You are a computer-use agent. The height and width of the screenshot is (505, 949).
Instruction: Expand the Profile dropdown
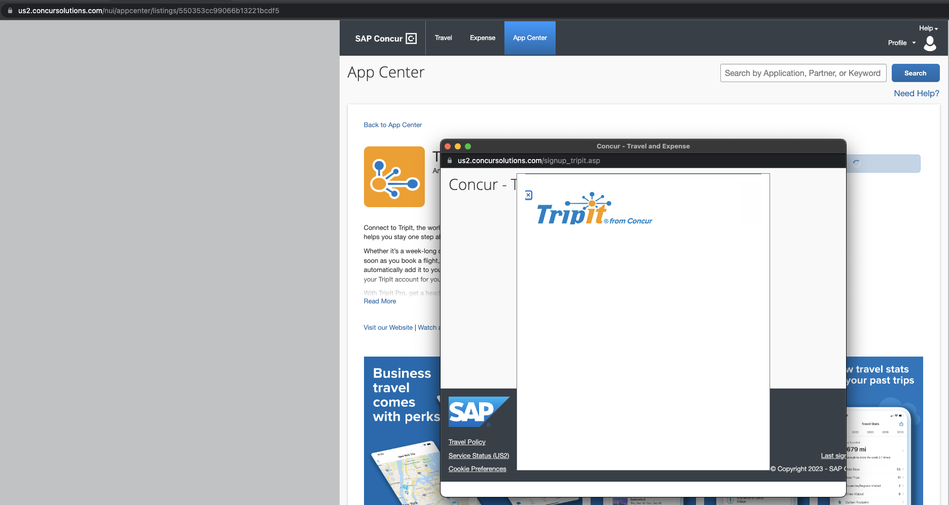tap(902, 43)
